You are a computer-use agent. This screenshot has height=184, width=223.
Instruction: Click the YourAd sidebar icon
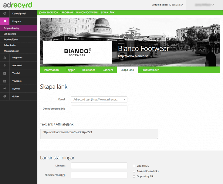pyautogui.click(x=5, y=73)
